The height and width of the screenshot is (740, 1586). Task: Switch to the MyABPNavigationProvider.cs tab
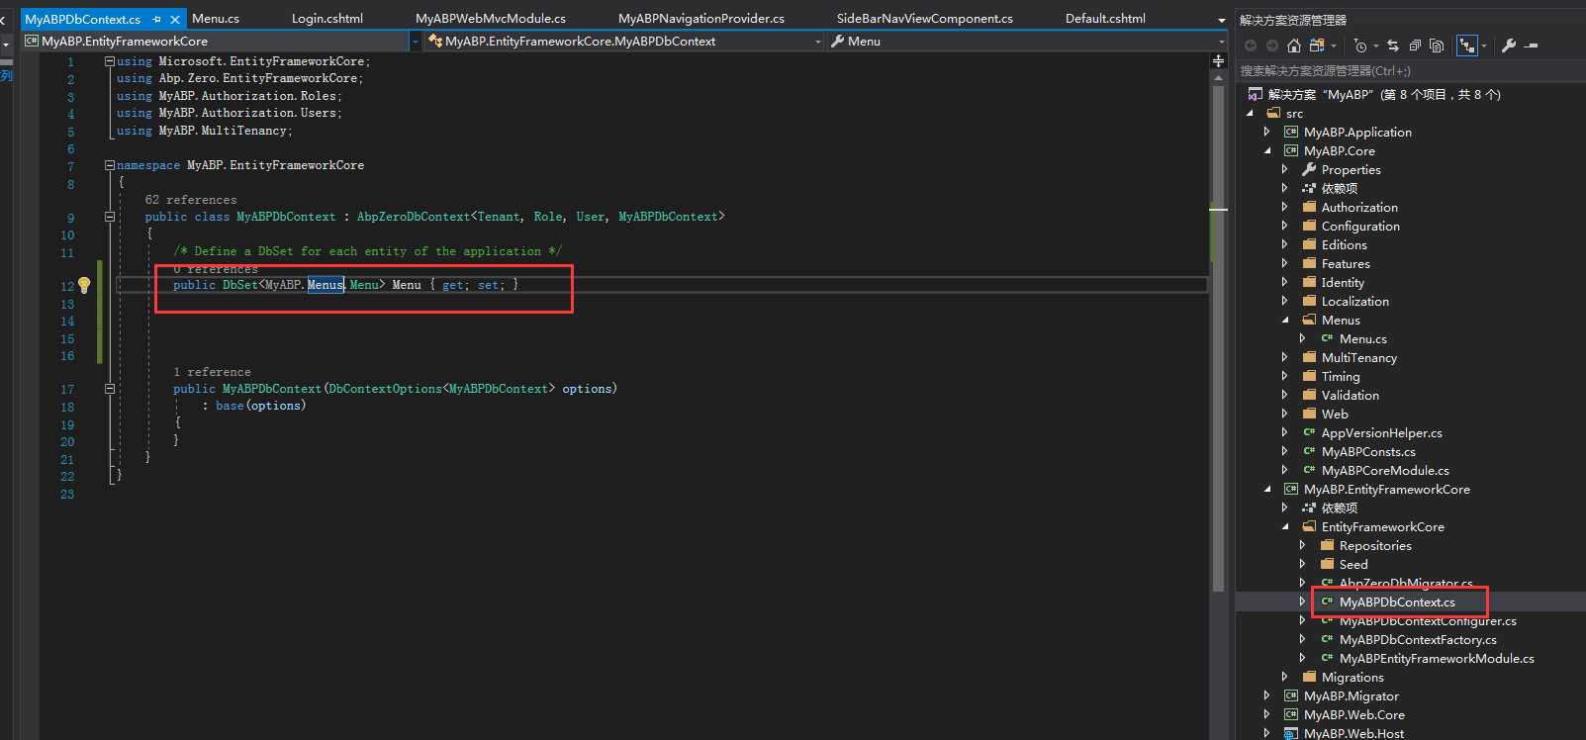pyautogui.click(x=701, y=18)
